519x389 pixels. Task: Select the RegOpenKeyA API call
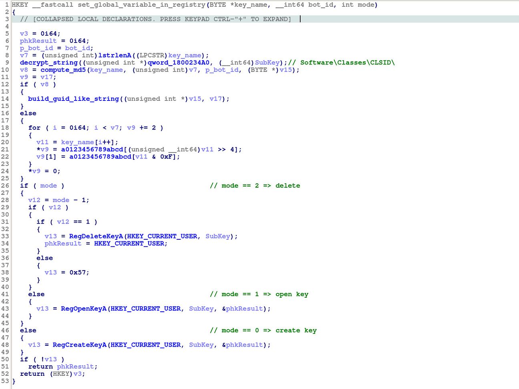pyautogui.click(x=84, y=309)
